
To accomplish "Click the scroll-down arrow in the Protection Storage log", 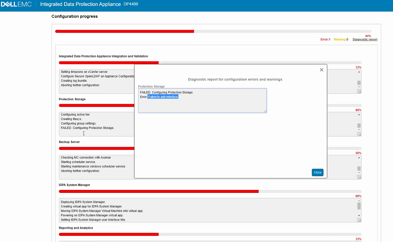I will point(359,130).
